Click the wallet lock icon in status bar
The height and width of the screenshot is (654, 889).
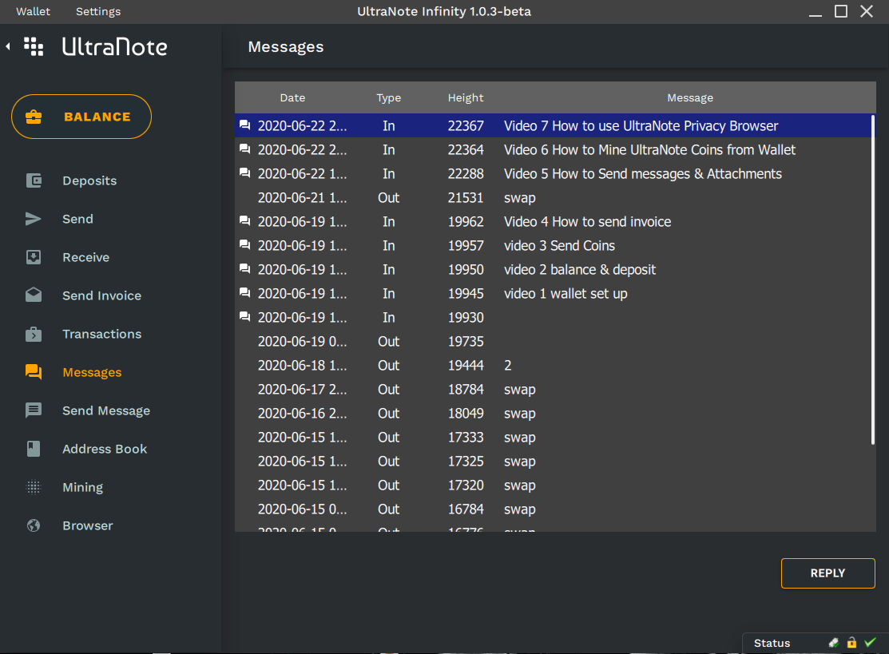click(x=851, y=642)
